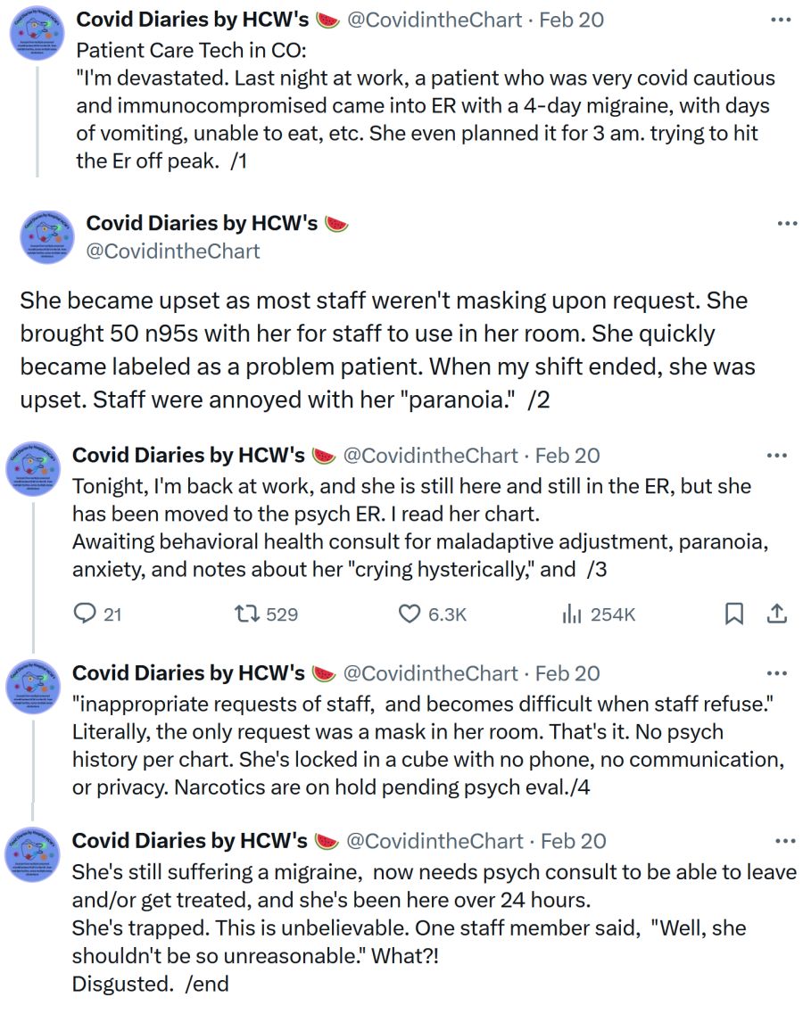Image resolution: width=803 pixels, height=1022 pixels.
Task: Open more options on the /2 tweet
Action: [787, 224]
